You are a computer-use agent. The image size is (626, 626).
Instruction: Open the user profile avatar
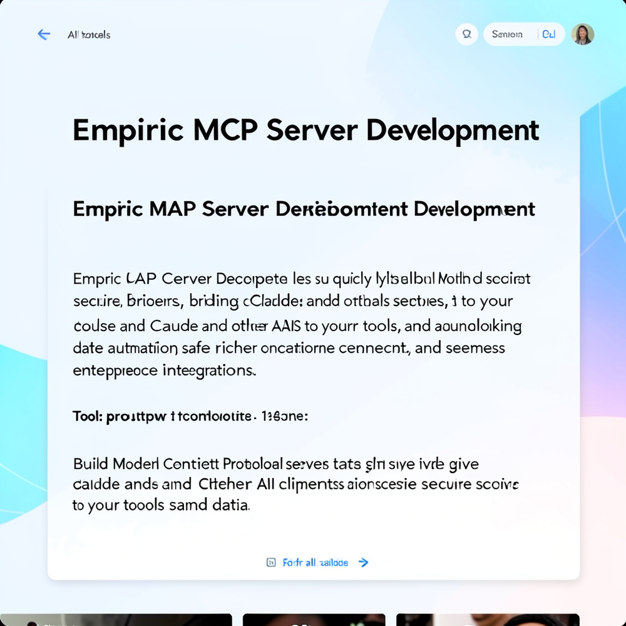pos(582,34)
